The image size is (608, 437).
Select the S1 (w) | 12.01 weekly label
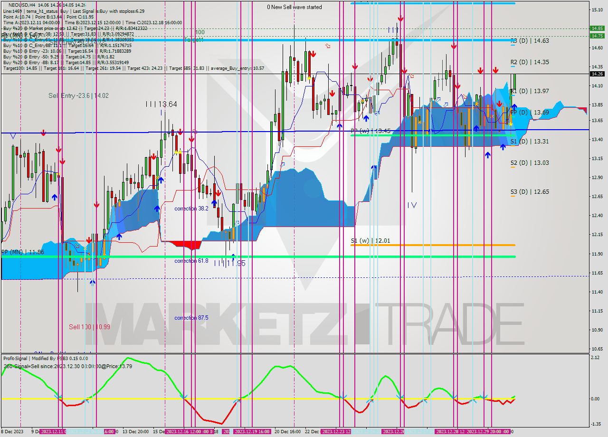point(370,241)
